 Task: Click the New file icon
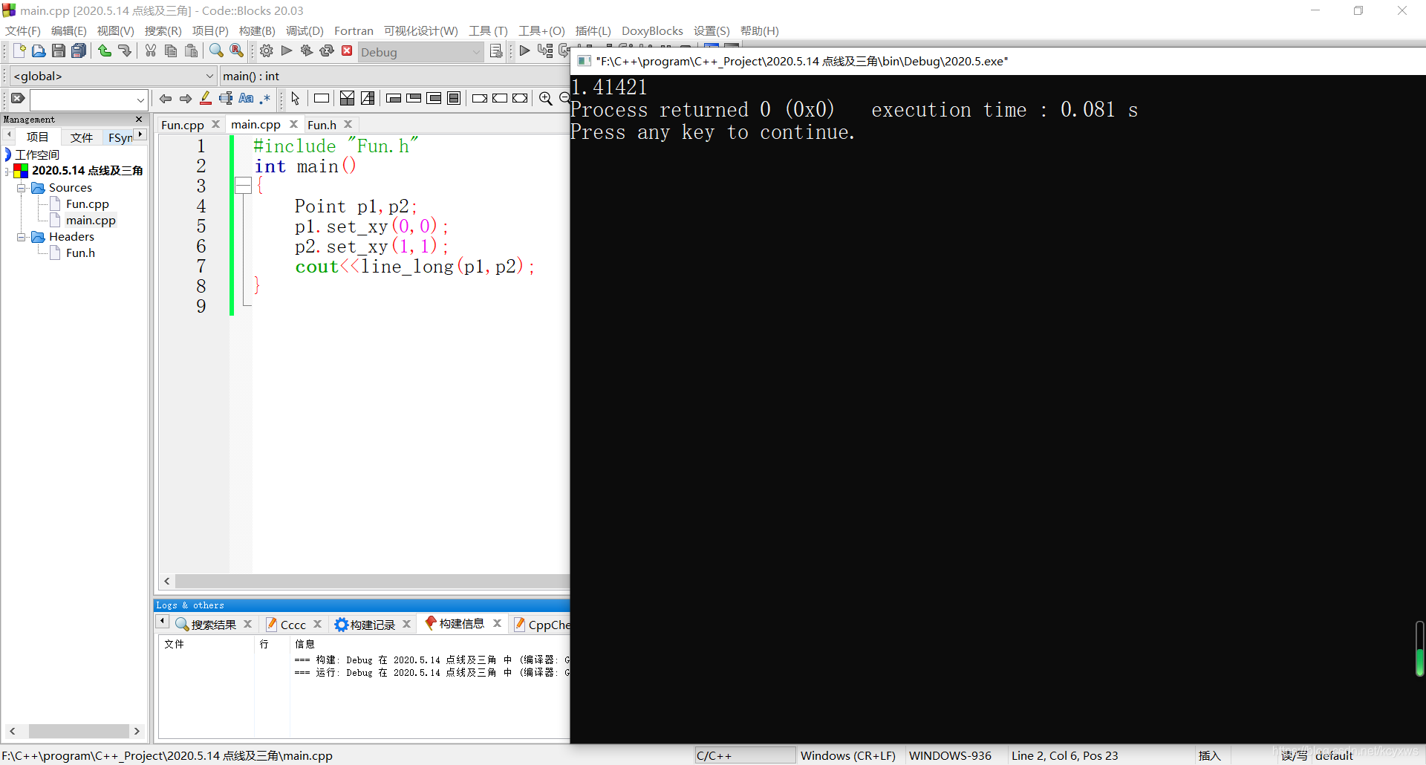pyautogui.click(x=20, y=51)
